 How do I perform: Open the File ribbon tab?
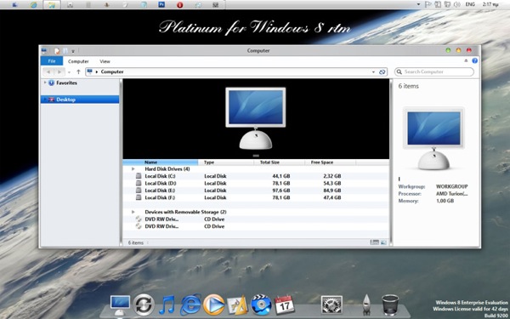pos(52,61)
